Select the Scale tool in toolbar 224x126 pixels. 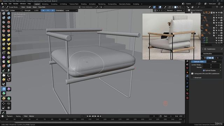(4, 108)
